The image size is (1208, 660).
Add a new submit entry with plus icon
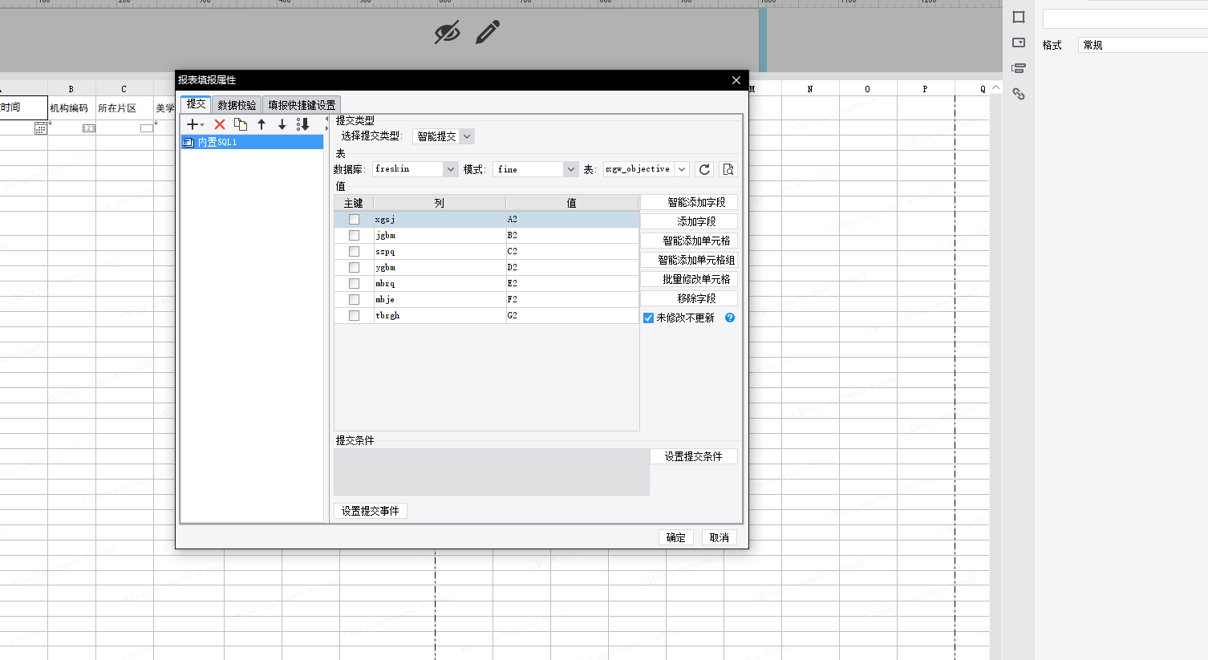(192, 124)
